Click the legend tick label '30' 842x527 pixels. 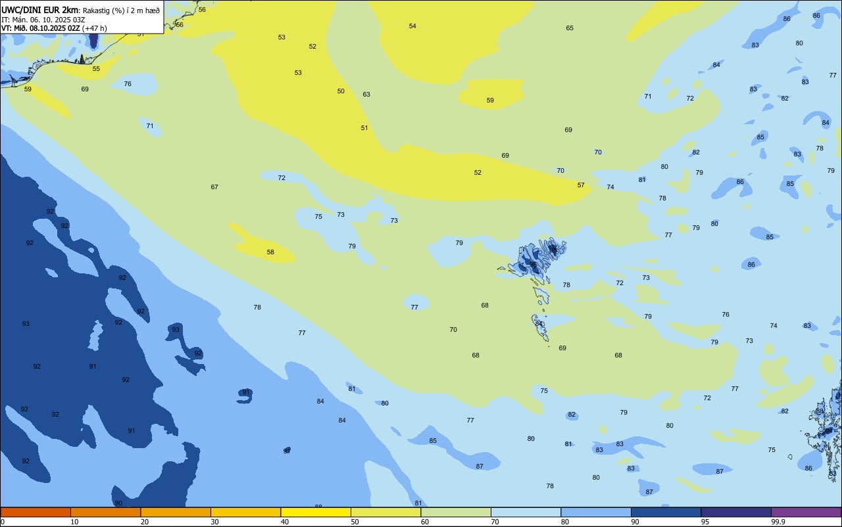click(x=214, y=522)
